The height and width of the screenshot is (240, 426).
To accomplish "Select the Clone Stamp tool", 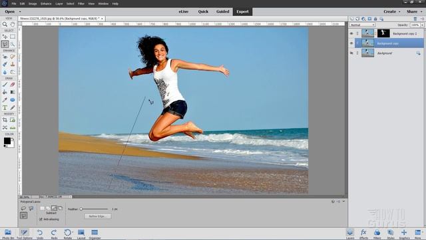I will click(x=13, y=64).
